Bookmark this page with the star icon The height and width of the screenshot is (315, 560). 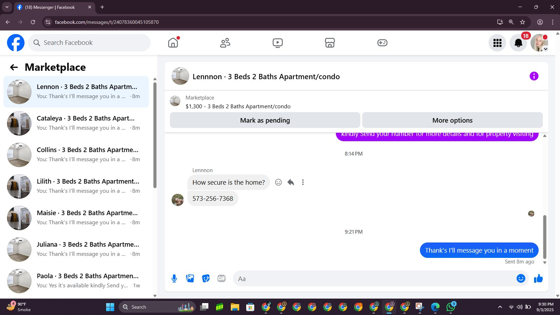(x=523, y=22)
